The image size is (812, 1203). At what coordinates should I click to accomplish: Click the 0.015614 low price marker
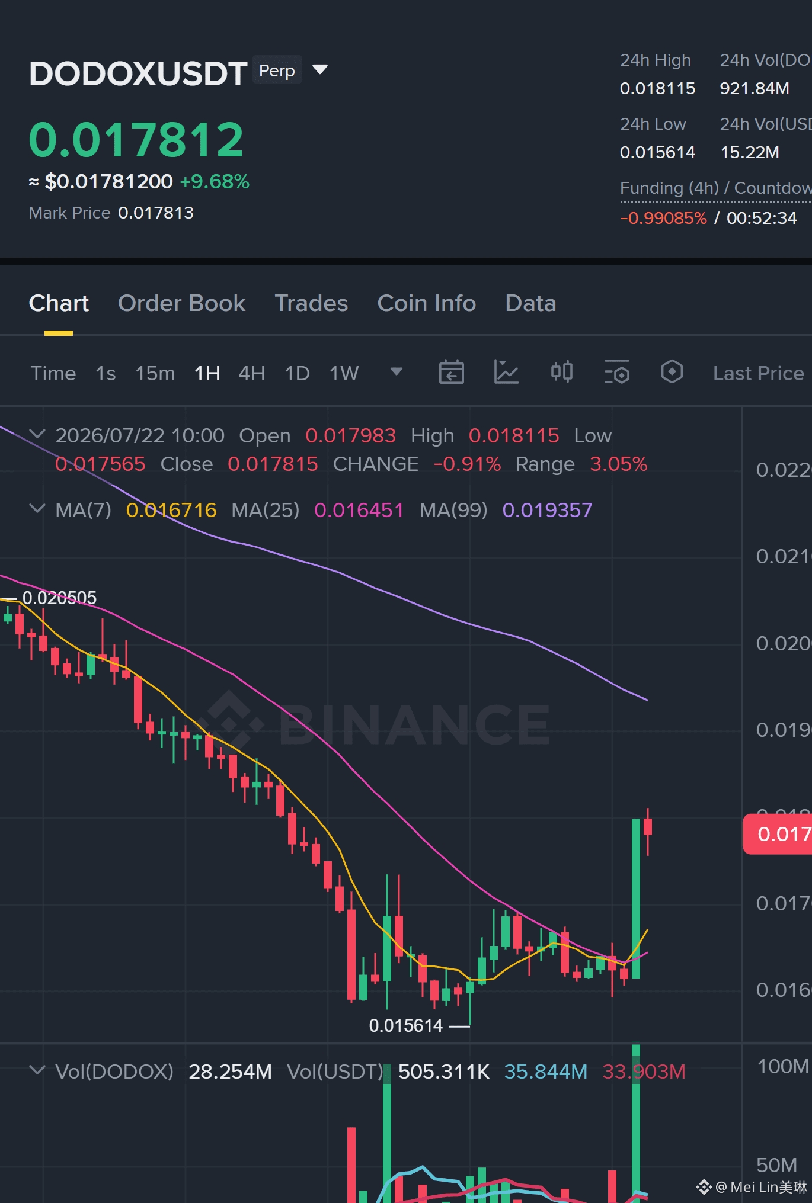[x=405, y=1025]
